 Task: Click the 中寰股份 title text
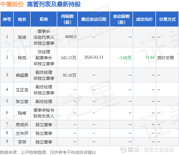click(x=12, y=4)
